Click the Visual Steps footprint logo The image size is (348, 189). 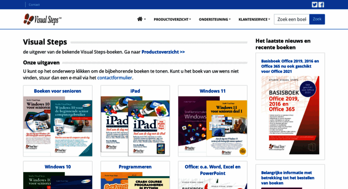point(43,19)
